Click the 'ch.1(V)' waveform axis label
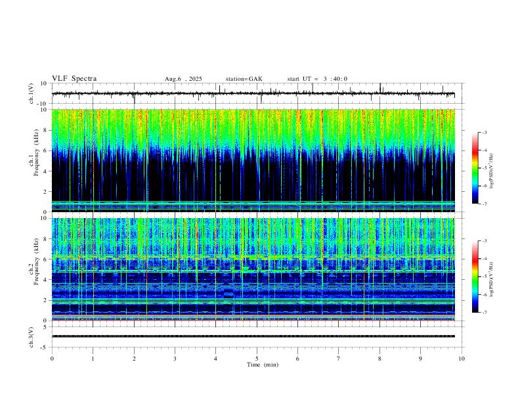Screen dimensions: 520x402 [32, 93]
